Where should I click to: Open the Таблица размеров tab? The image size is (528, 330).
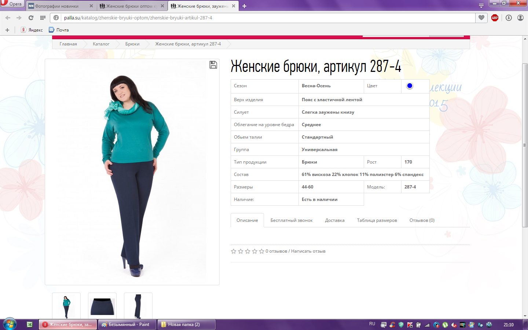(x=377, y=220)
